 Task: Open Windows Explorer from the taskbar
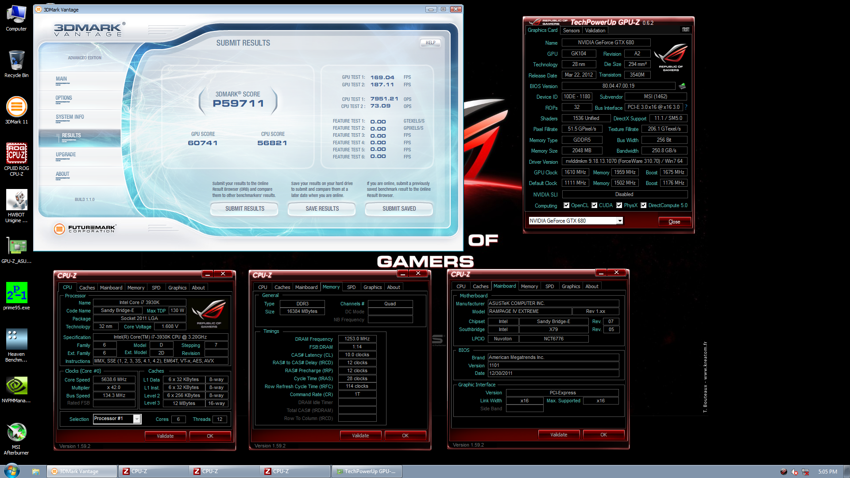[x=36, y=471]
